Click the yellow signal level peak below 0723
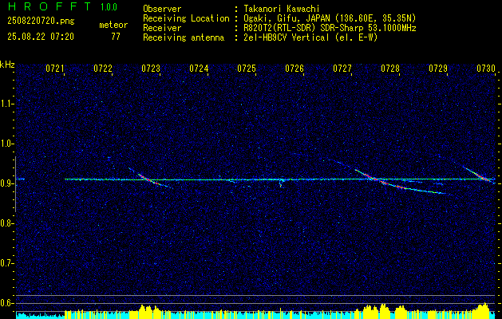 148,311
